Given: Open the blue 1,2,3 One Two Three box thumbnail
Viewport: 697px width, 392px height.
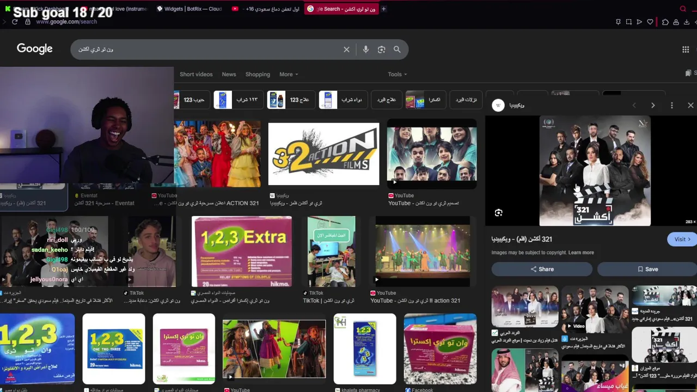Looking at the screenshot, I should [x=113, y=349].
